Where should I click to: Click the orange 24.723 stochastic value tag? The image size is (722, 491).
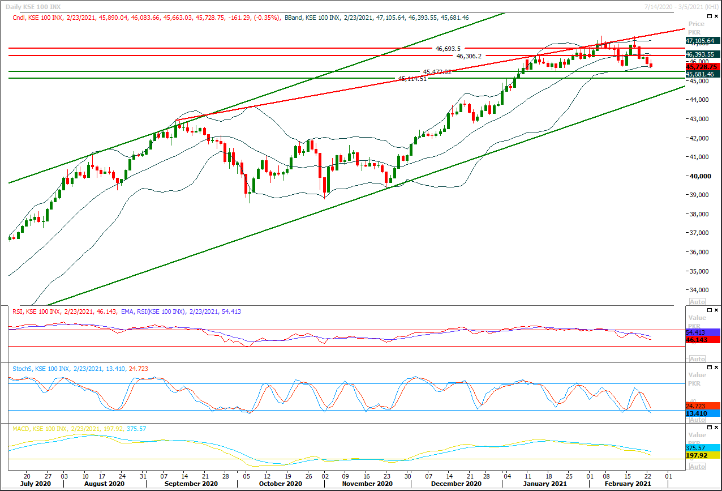(703, 406)
